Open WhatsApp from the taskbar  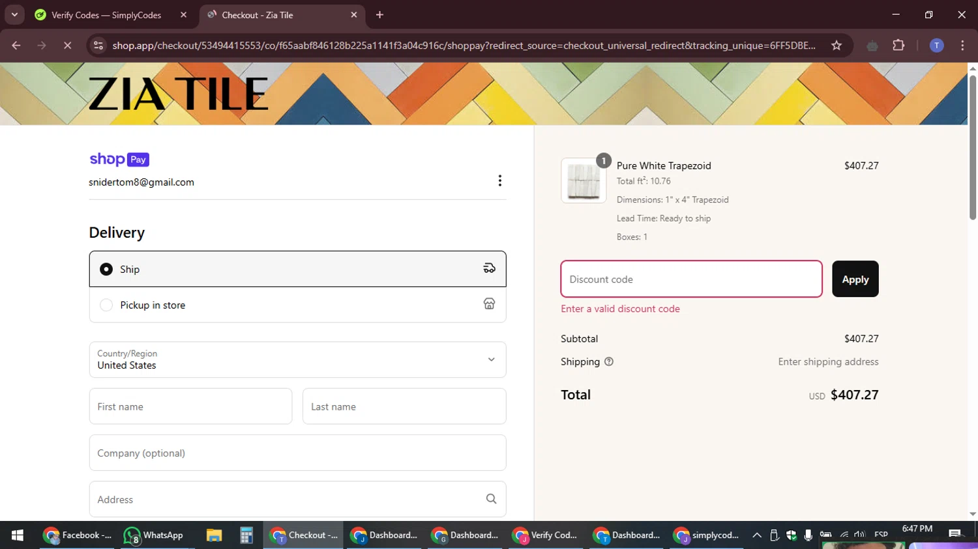pyautogui.click(x=153, y=535)
